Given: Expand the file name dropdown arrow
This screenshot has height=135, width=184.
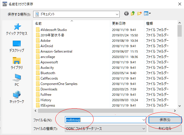Looking at the screenshot, I should click(144, 120).
